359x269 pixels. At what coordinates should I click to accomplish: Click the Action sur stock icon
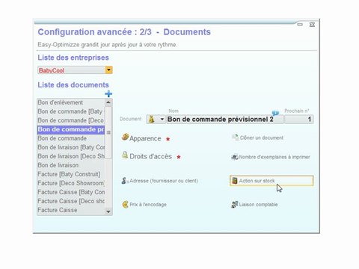coord(235,181)
